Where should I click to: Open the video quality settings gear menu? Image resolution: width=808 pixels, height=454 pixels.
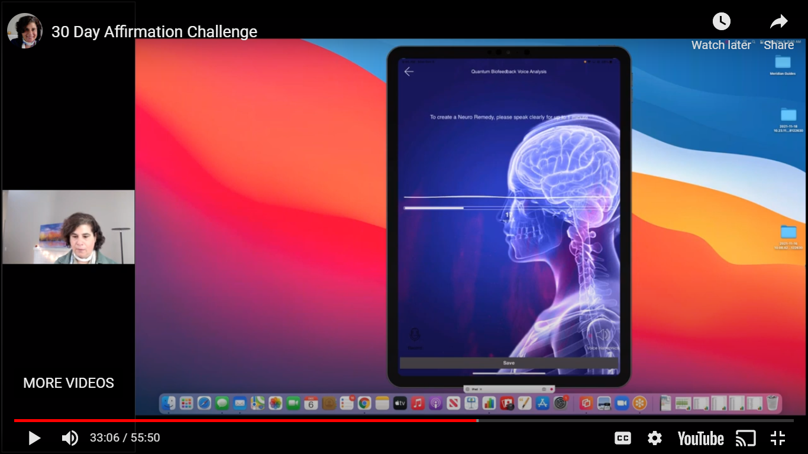click(x=654, y=438)
